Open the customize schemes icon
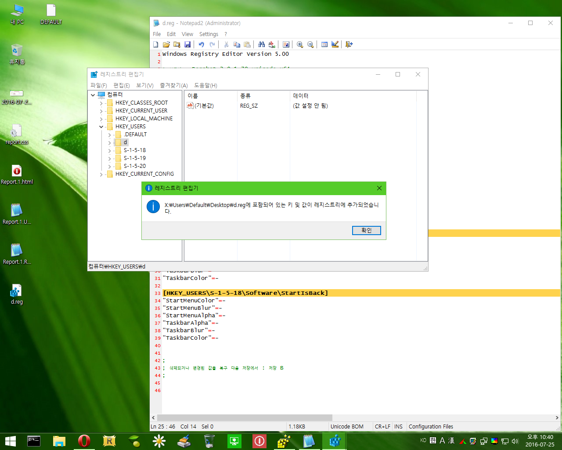This screenshot has height=450, width=562. pos(335,44)
